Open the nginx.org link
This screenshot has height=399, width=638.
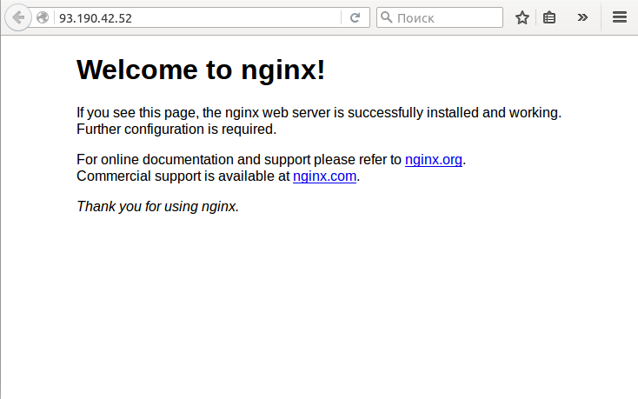point(434,159)
